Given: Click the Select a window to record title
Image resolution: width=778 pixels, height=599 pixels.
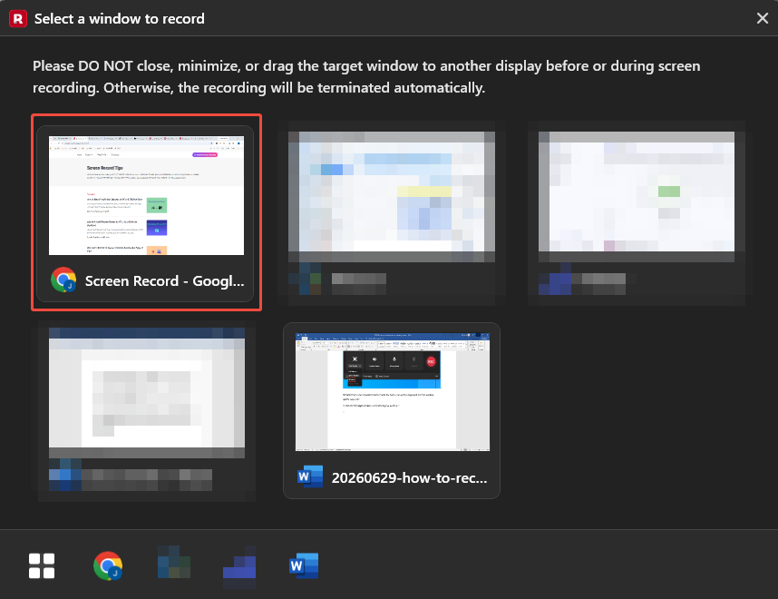Looking at the screenshot, I should (119, 19).
